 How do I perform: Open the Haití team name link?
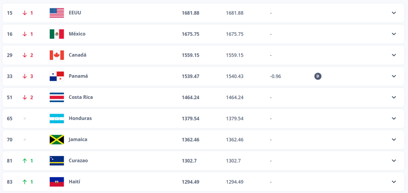coord(74,181)
